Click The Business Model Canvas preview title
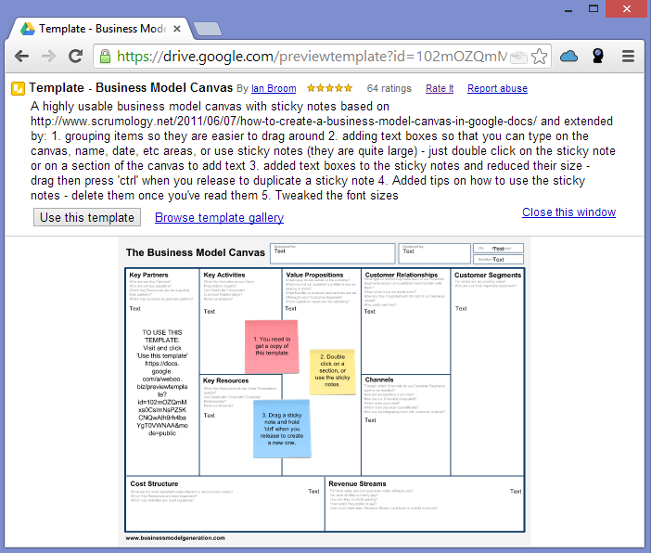This screenshot has width=651, height=553. [196, 252]
